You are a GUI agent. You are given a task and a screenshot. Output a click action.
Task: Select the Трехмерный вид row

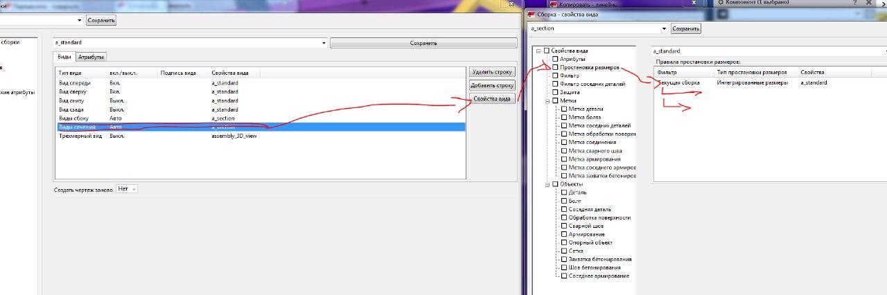(261, 136)
